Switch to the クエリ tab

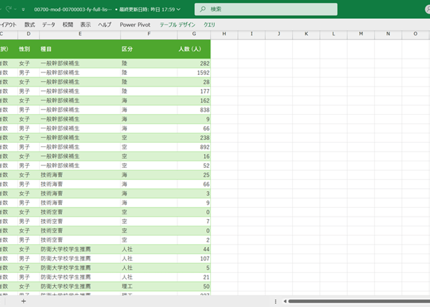tap(209, 25)
